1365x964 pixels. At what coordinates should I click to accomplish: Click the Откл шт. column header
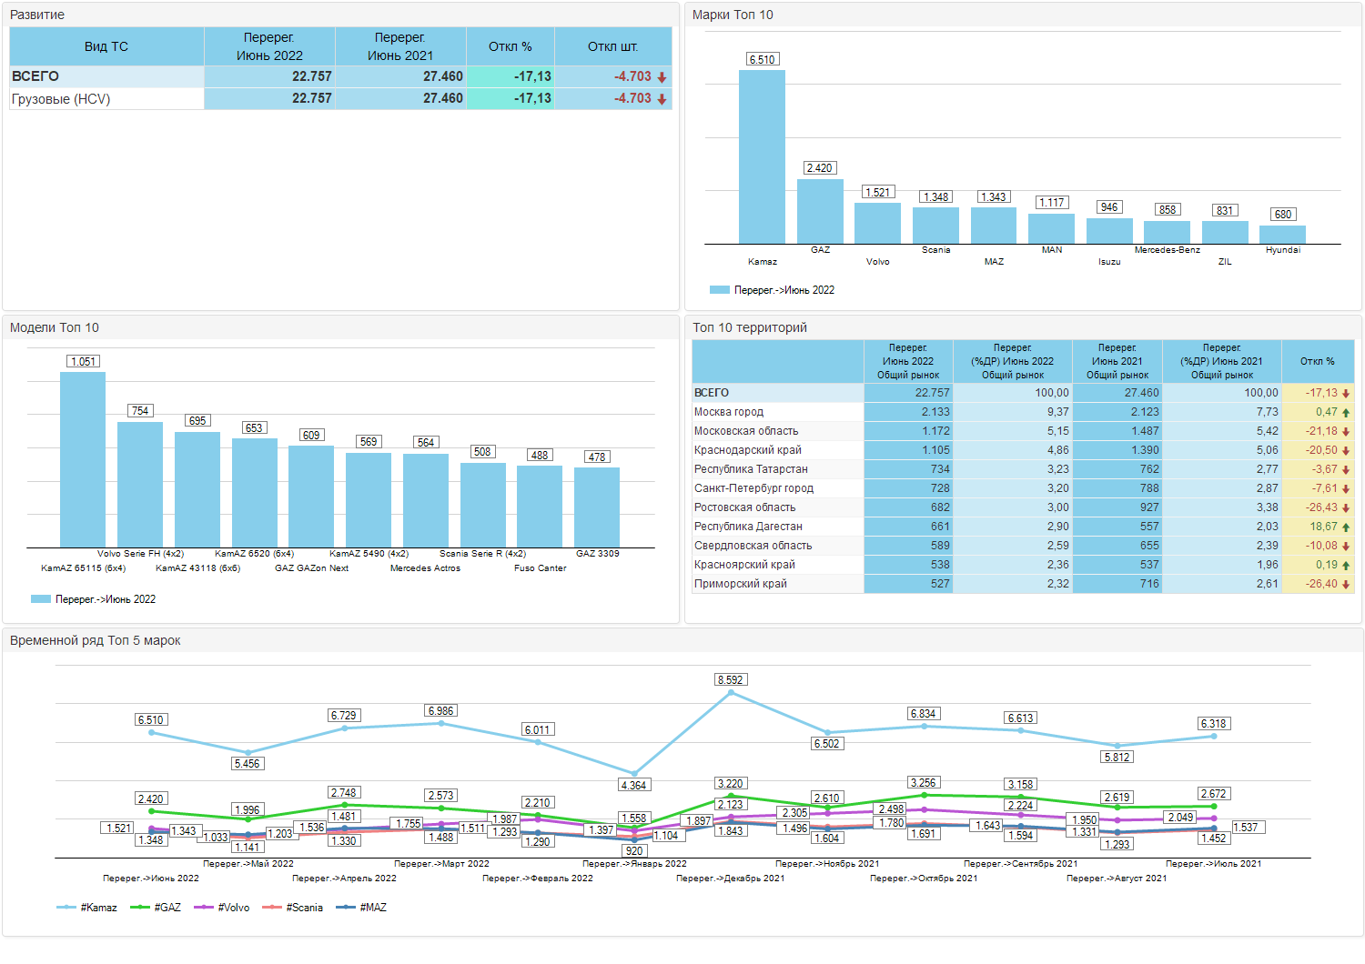[x=613, y=46]
